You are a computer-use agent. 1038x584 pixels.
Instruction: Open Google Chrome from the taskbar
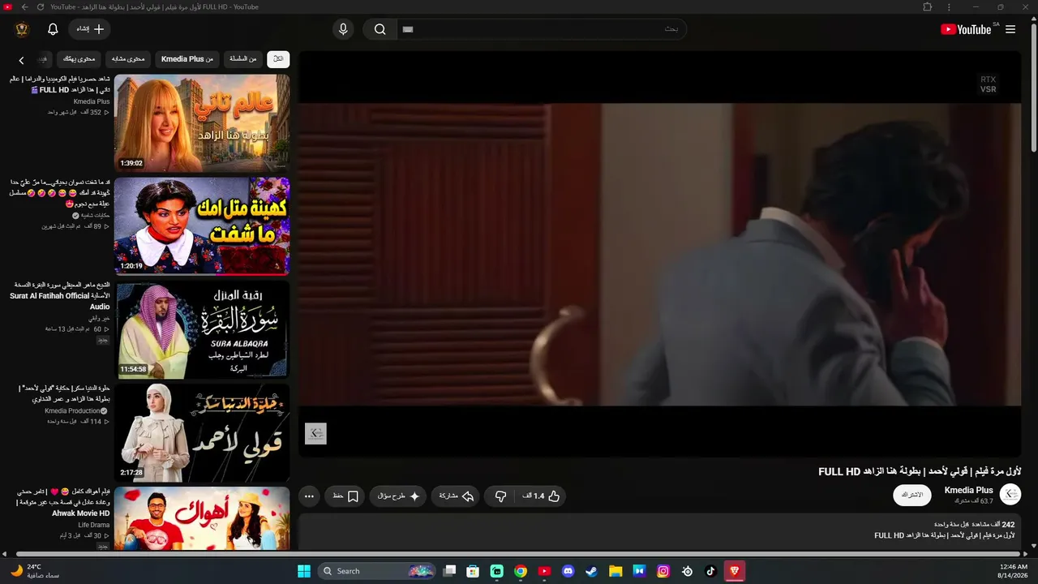[521, 571]
